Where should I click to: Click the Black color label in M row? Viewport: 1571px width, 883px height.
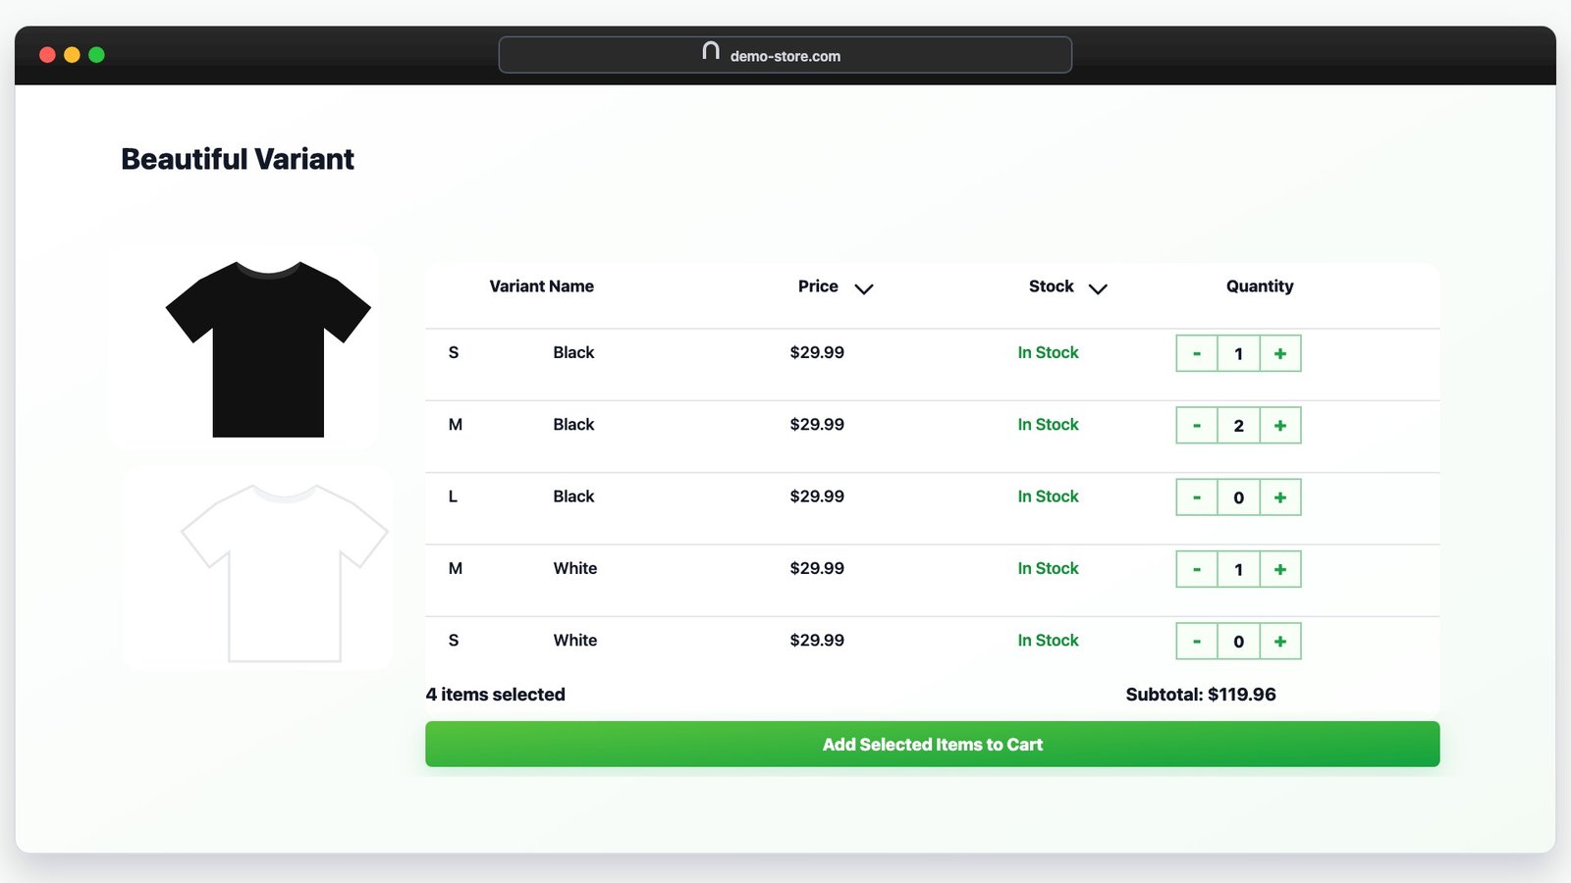pos(573,424)
